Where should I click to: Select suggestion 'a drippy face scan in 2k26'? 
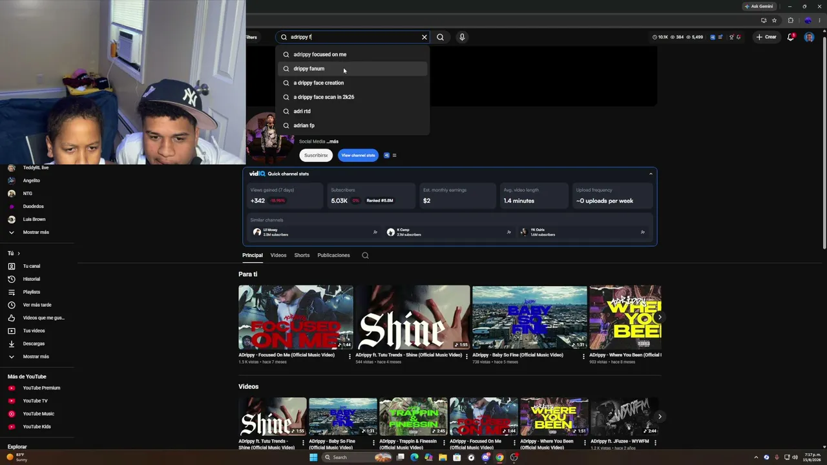[353, 97]
